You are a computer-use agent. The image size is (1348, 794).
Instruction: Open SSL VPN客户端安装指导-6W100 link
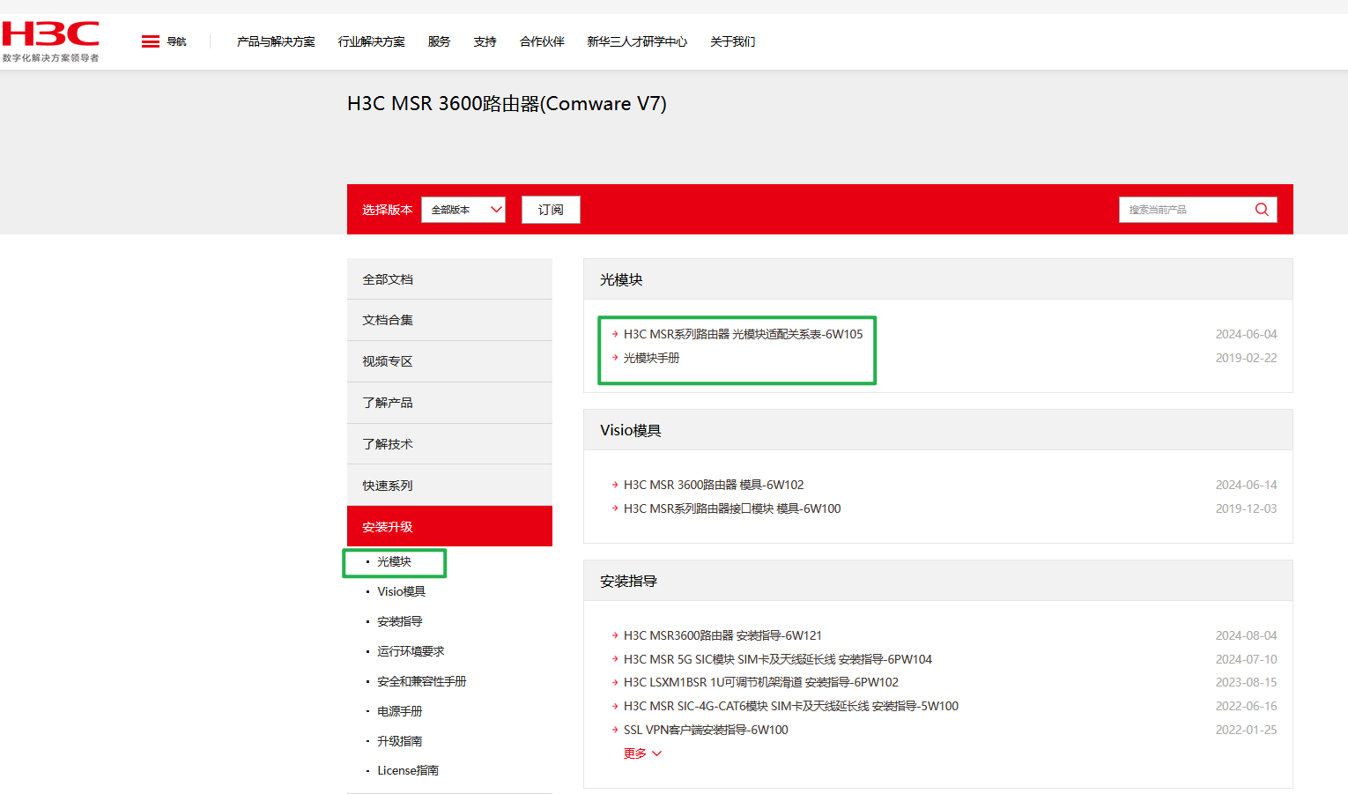706,730
